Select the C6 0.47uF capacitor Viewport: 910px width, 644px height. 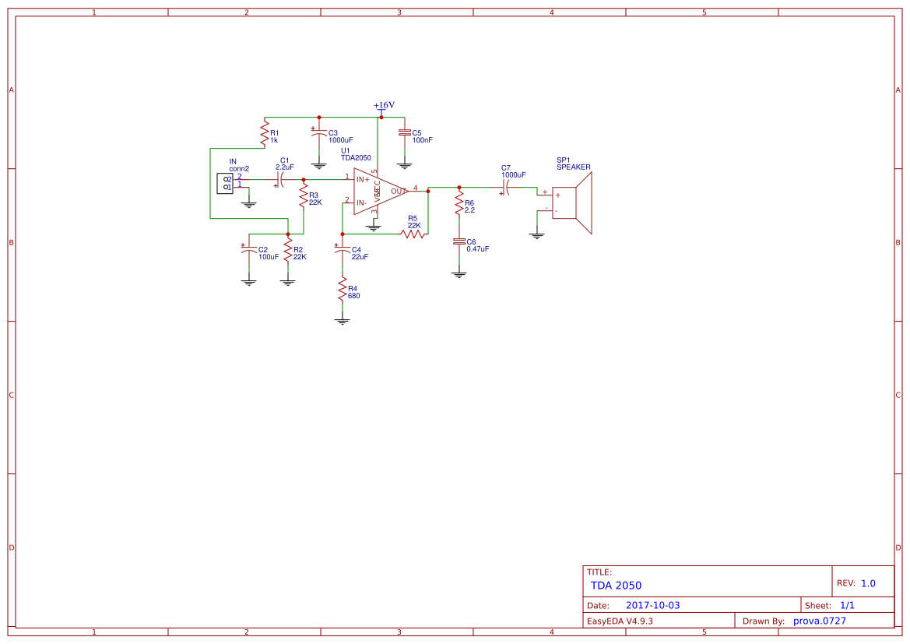coord(459,241)
